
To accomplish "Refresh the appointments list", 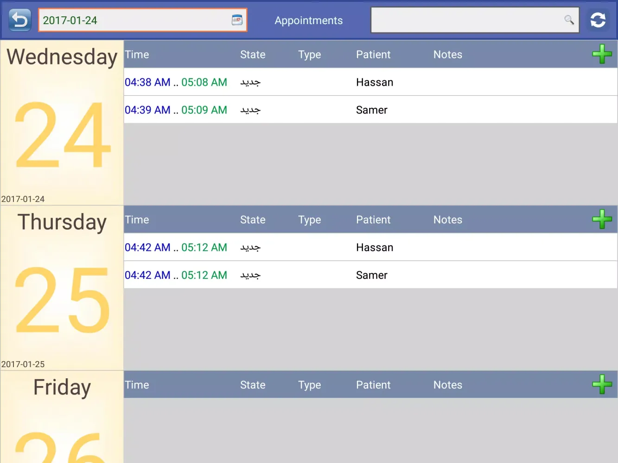I will click(598, 20).
